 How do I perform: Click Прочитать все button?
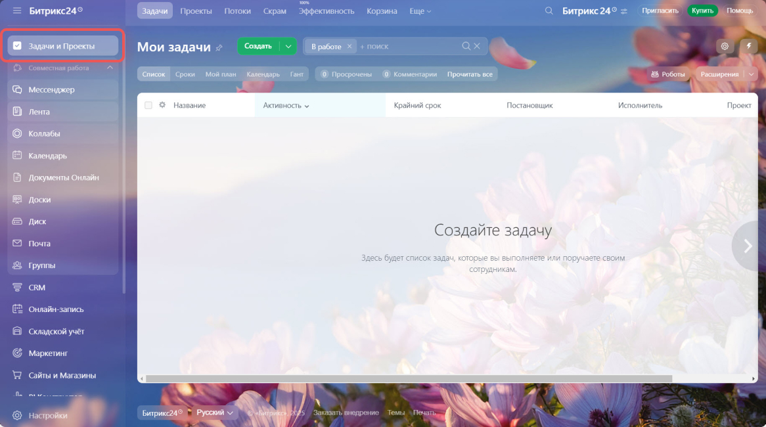pos(470,74)
